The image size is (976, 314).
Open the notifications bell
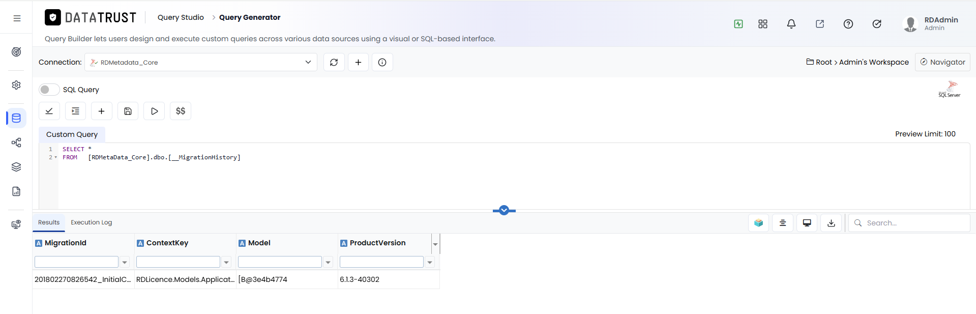coord(791,24)
